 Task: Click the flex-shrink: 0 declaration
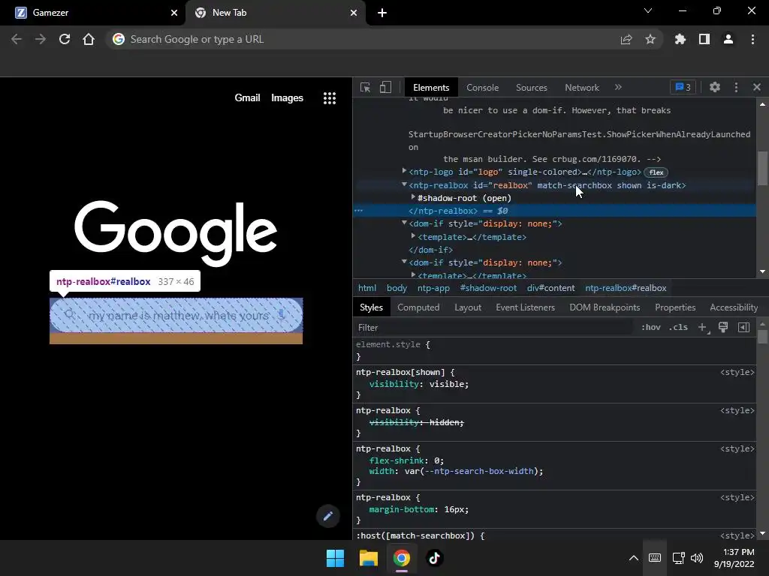[406, 460]
